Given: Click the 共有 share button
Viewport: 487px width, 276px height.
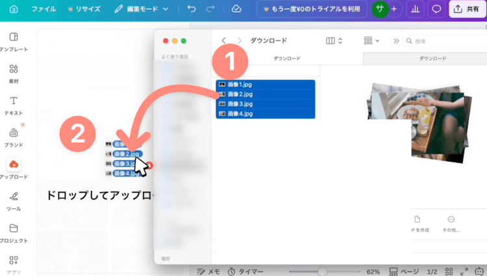Looking at the screenshot, I should click(x=467, y=9).
